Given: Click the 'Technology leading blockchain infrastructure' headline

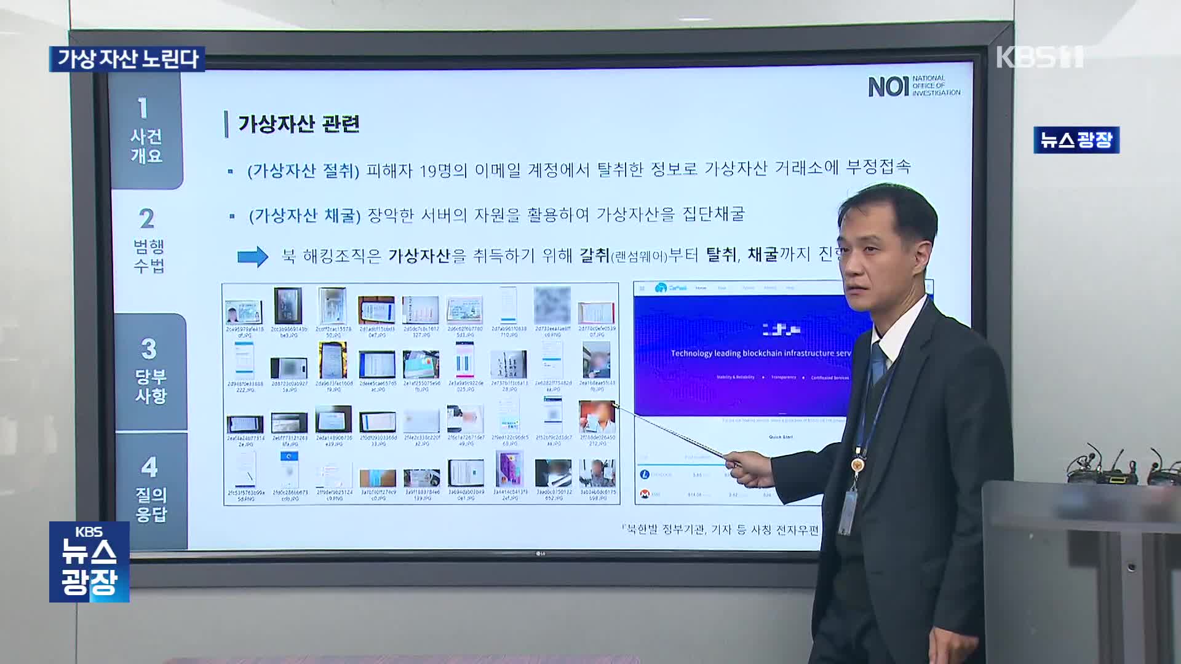Looking at the screenshot, I should coord(761,354).
